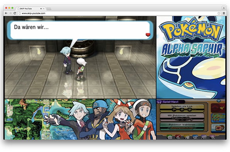Click the round blue icon beside Spiel-Navi header
This screenshot has width=230, height=152.
pos(219,101)
